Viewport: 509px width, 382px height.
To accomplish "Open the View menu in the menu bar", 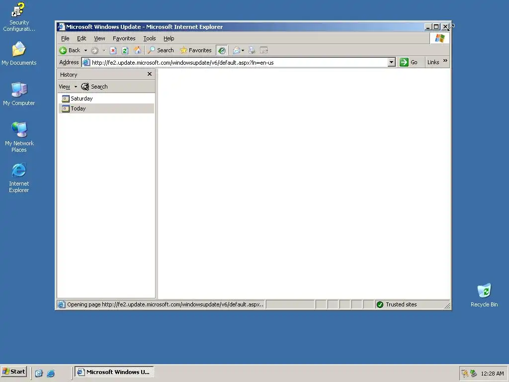I will (99, 38).
